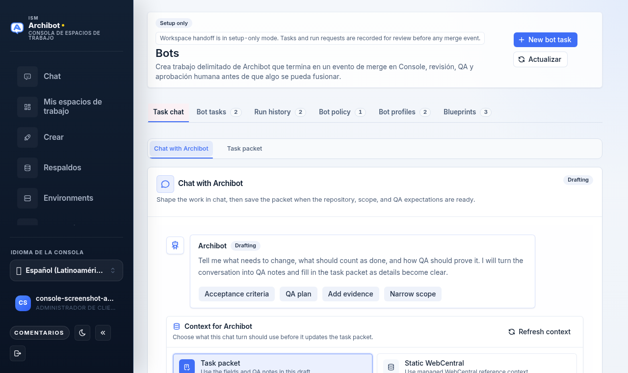Open the console language dropdown
This screenshot has height=373, width=628.
tap(66, 270)
